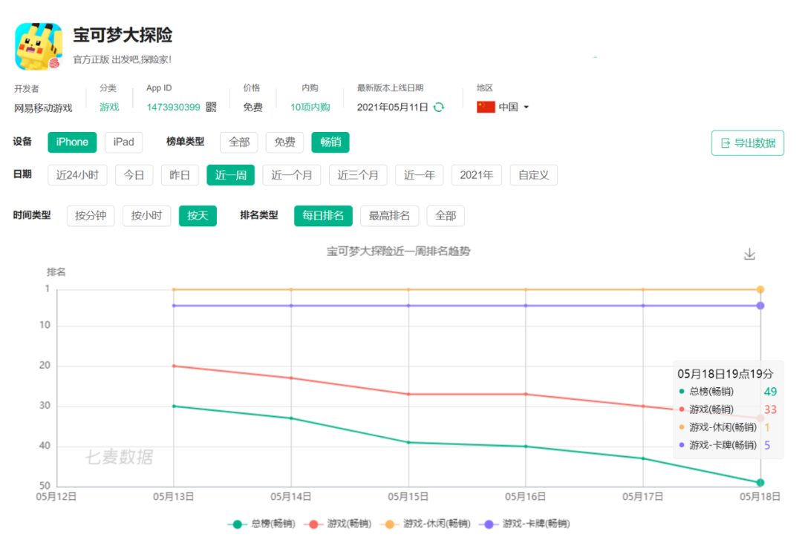Choose the 近一年 date range
The image size is (802, 540).
420,175
